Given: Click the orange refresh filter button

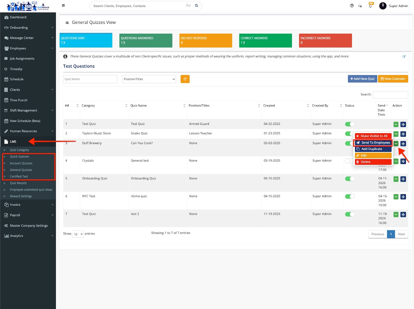Looking at the screenshot, I should [185, 79].
